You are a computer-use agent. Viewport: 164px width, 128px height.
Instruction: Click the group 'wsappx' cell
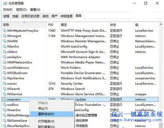click(x=141, y=94)
